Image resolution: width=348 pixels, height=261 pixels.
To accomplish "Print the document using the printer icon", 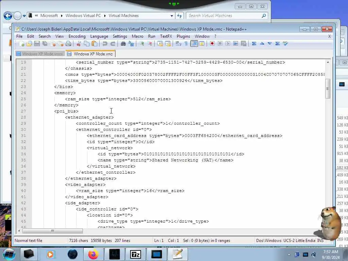I will pyautogui.click(x=68, y=44).
